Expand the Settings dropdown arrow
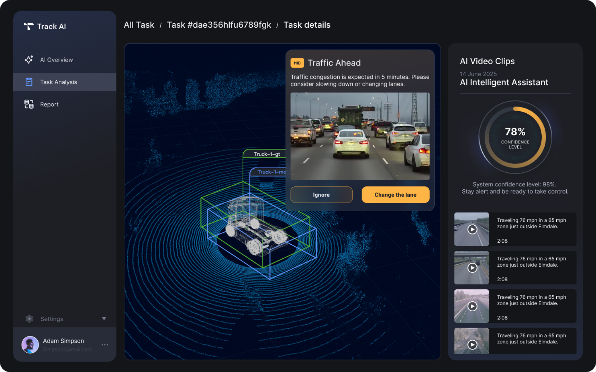Screen dimensions: 596x372 [x=104, y=319]
